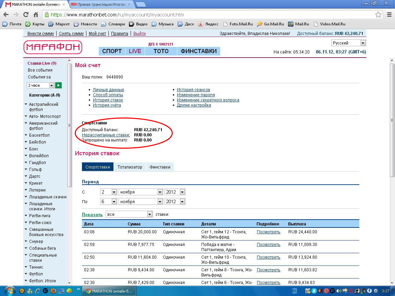Bookmark this page with star icon
The height and width of the screenshot is (296, 395).
click(378, 15)
